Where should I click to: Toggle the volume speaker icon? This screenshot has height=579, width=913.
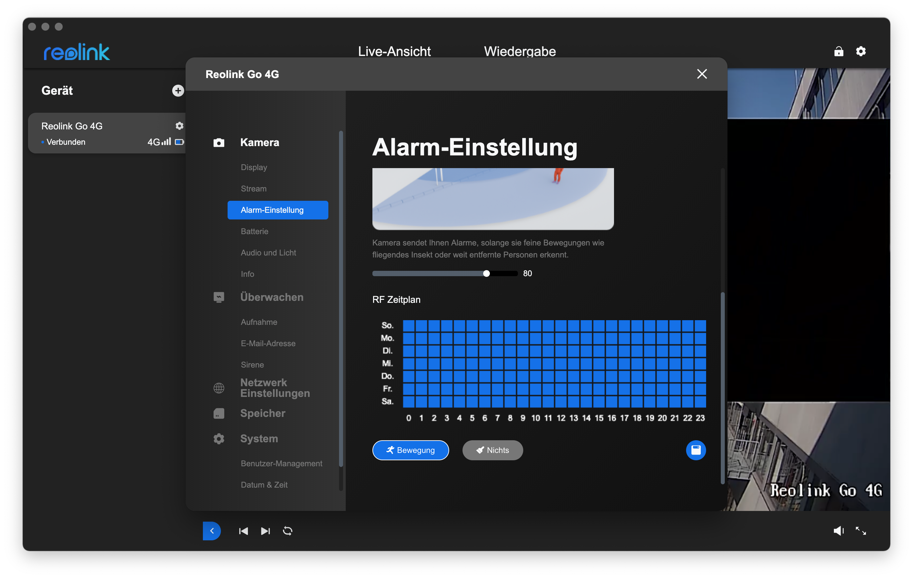pos(838,531)
